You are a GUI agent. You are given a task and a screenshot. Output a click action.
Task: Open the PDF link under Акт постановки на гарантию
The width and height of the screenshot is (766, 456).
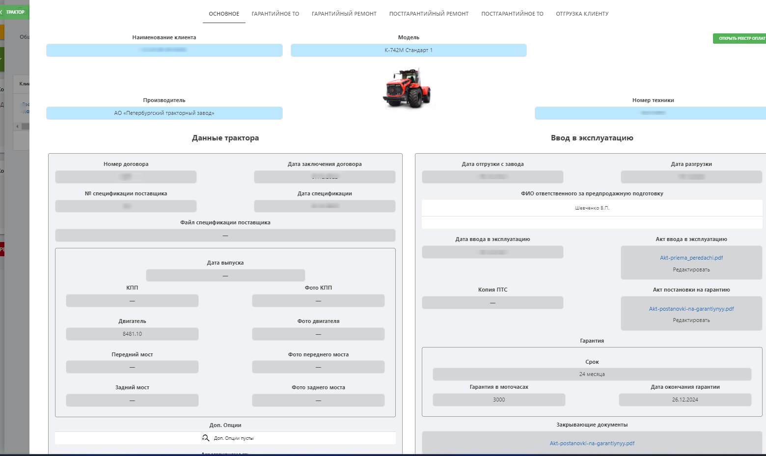(x=691, y=309)
